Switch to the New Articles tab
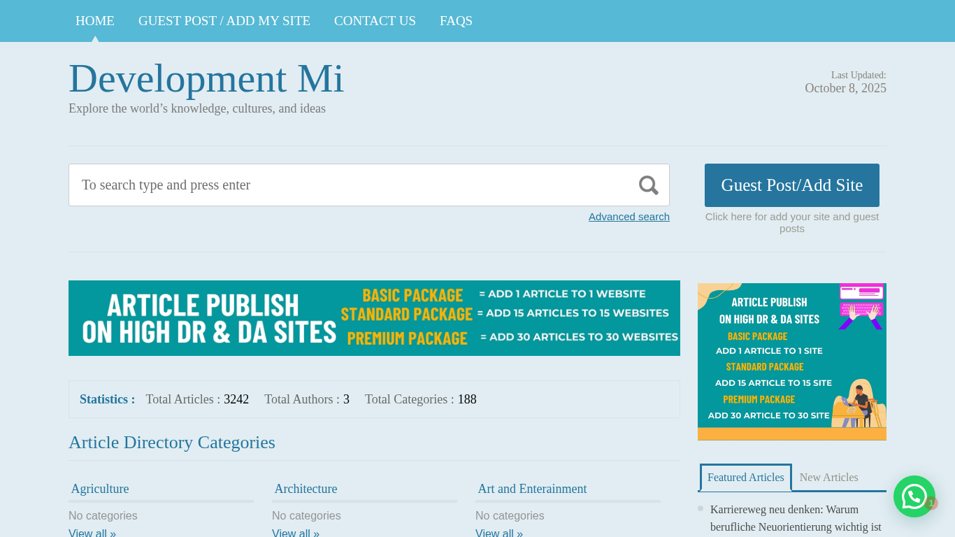The image size is (955, 537). [828, 478]
